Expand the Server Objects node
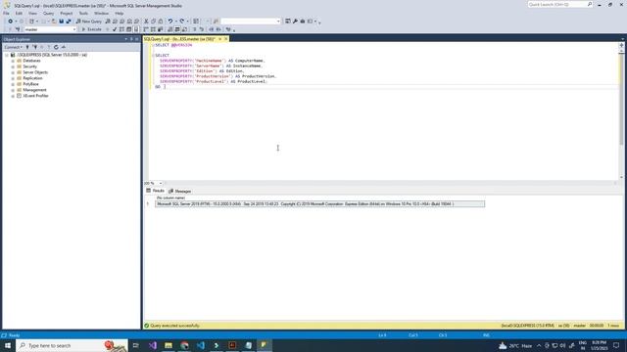 pos(13,72)
